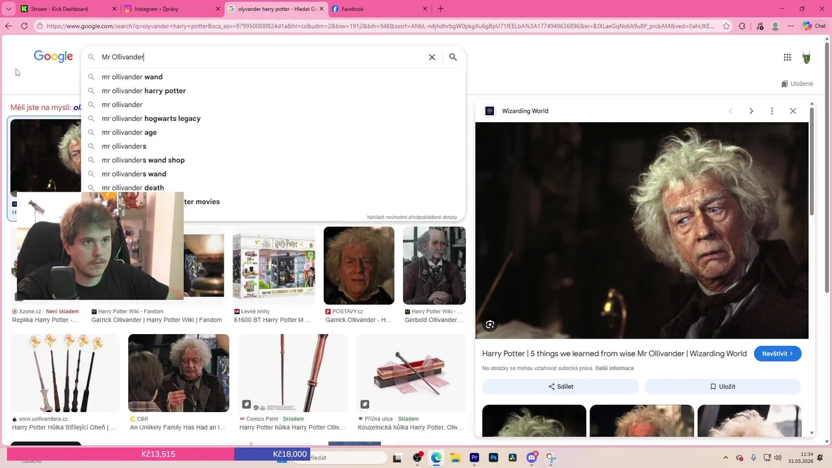Viewport: 832px width, 468px height.
Task: Open the Google account avatar
Action: (x=807, y=57)
